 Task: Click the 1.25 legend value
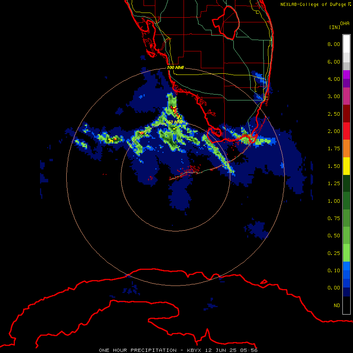[x=334, y=184]
